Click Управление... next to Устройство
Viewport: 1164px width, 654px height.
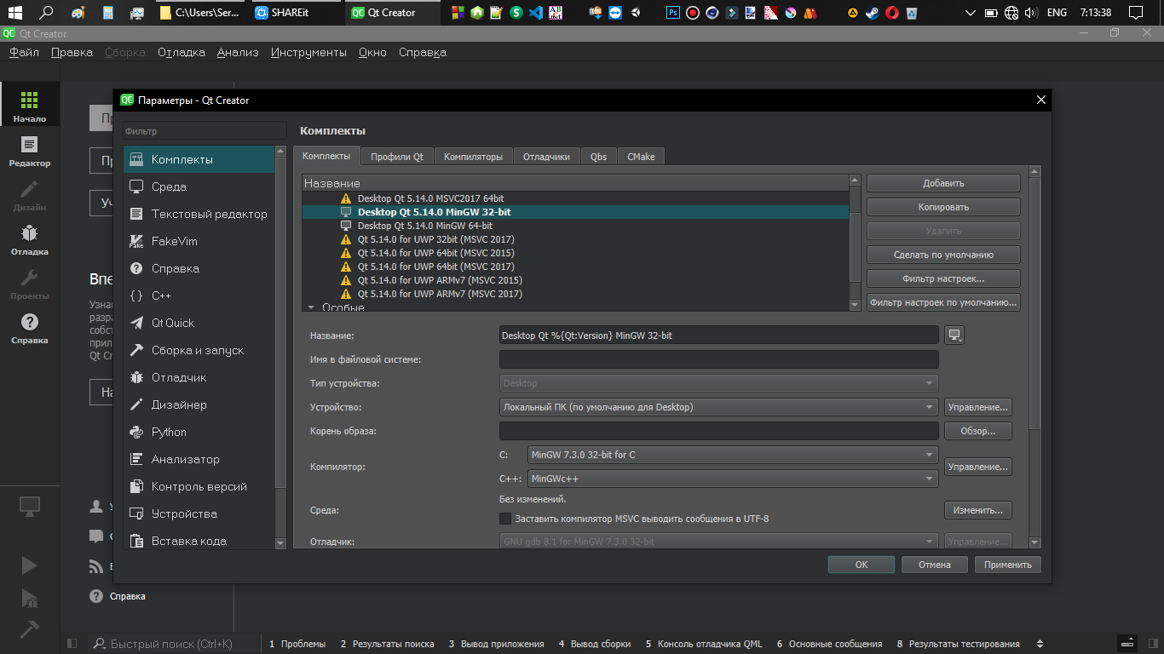[x=978, y=407]
